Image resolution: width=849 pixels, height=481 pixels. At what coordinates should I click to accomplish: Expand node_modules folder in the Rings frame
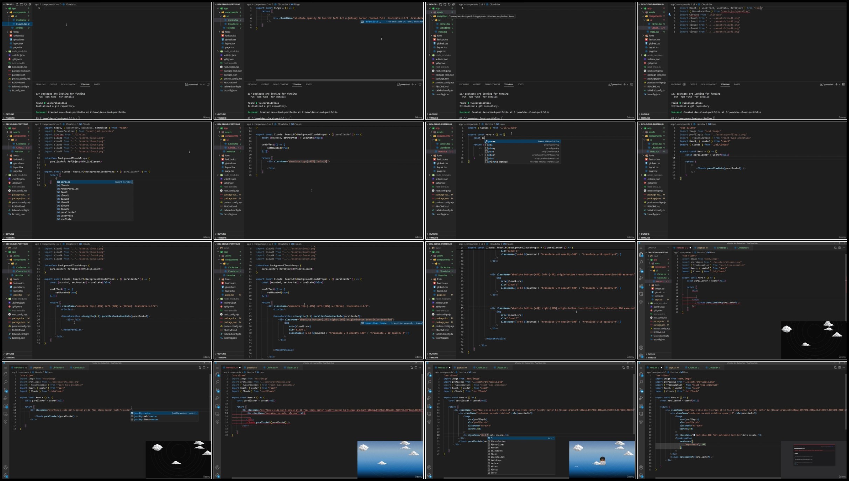tap(218, 51)
